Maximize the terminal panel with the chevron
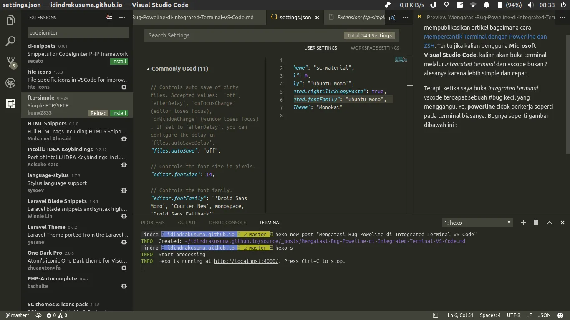570x320 pixels. pyautogui.click(x=550, y=222)
